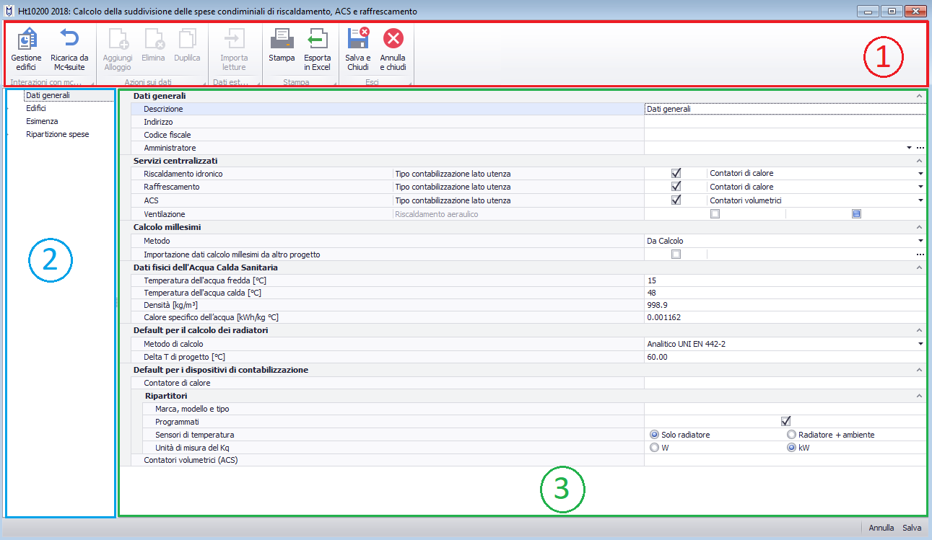Click the Stampa printer icon
Screen dimensions: 932x540
282,40
